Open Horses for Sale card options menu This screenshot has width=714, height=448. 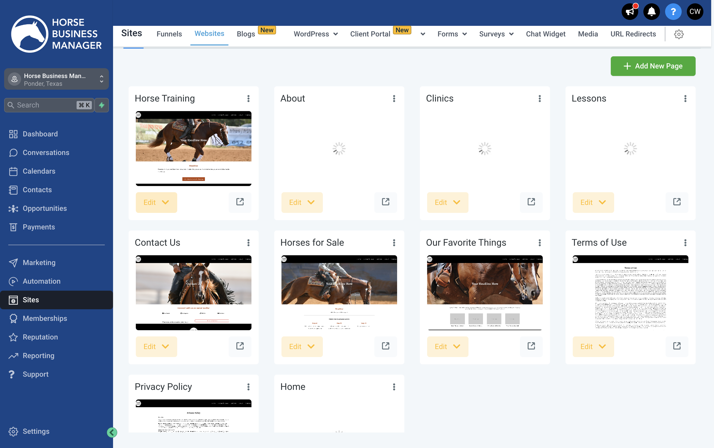pos(394,243)
